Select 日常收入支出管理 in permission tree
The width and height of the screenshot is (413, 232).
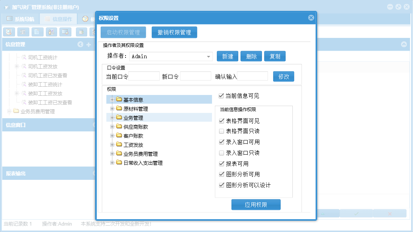pyautogui.click(x=143, y=163)
